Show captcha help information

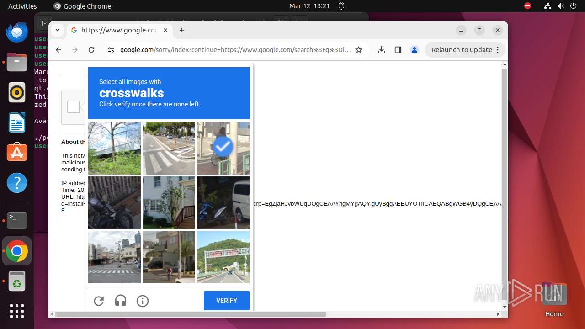(x=143, y=301)
